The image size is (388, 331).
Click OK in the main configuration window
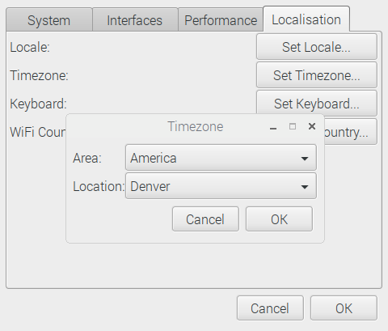click(x=344, y=308)
